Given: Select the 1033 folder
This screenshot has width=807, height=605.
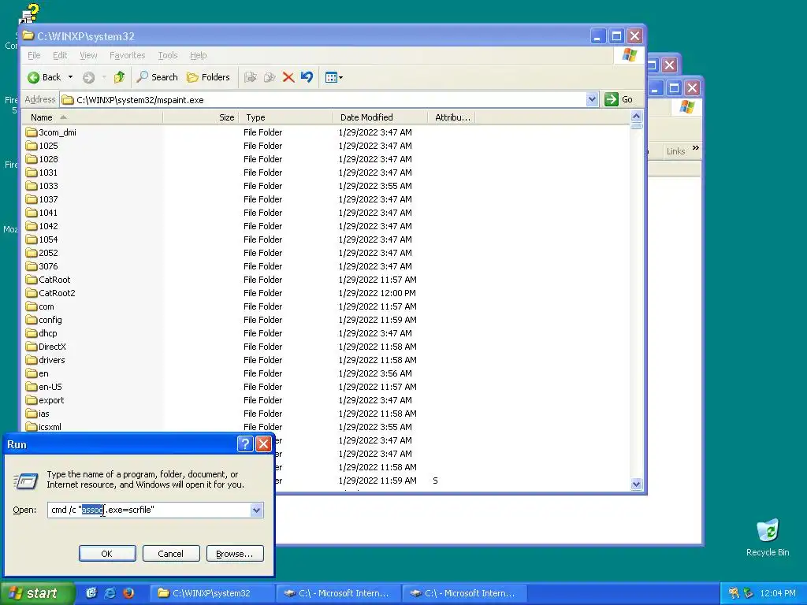Looking at the screenshot, I should (x=42, y=186).
